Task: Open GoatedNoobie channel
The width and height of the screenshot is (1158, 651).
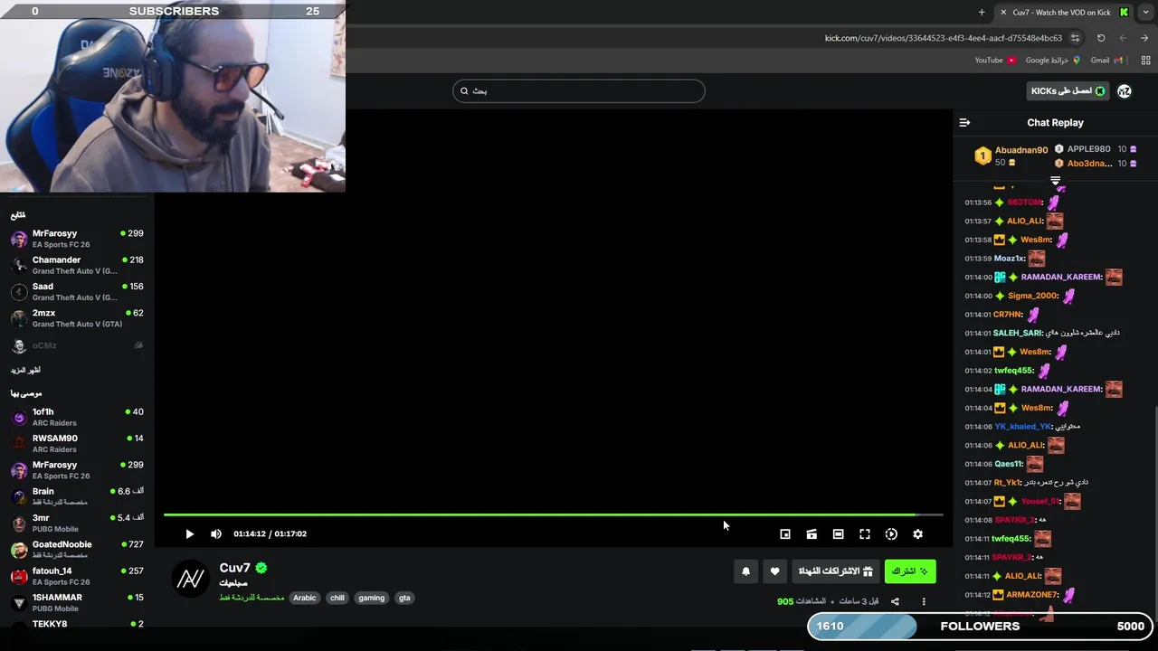Action: (x=77, y=549)
